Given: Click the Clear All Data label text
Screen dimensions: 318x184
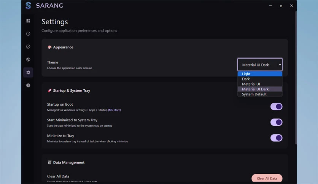Looking at the screenshot, I should pos(58,176).
